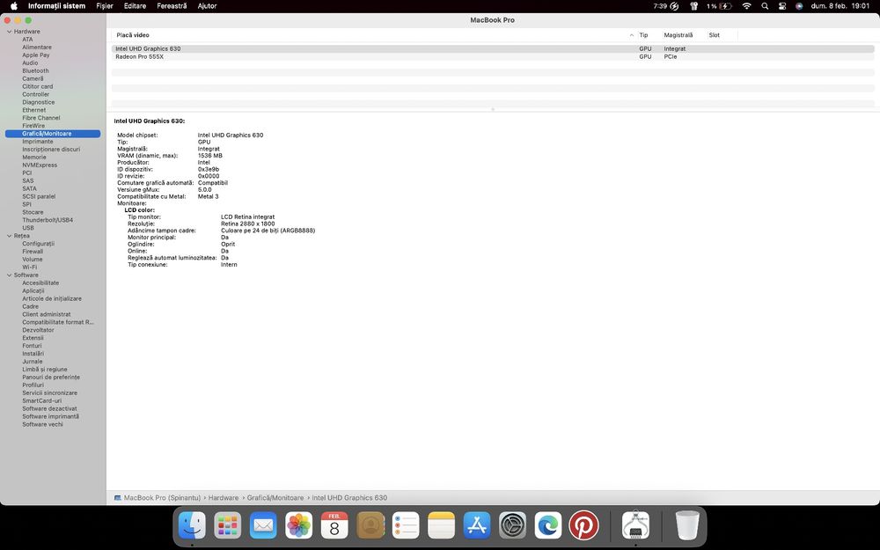Launch Reminders from the Dock
880x550 pixels.
406,526
